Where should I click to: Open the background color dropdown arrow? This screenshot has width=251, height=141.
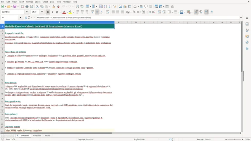coord(73,12)
